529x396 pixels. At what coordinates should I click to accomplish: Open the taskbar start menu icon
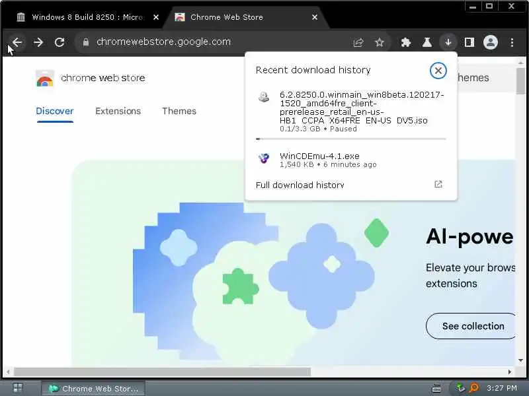point(18,388)
